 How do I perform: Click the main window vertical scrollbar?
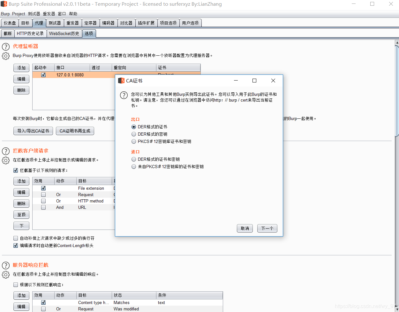(397, 91)
